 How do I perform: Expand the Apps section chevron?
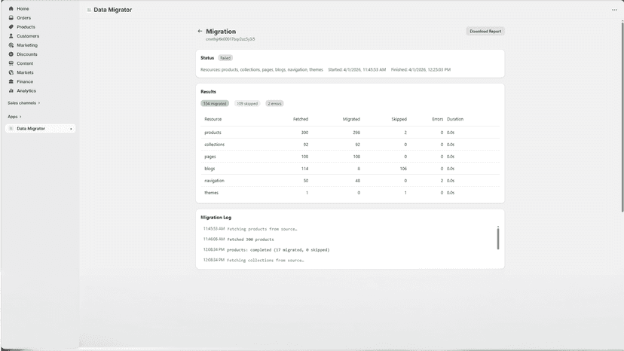coord(20,117)
